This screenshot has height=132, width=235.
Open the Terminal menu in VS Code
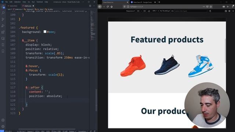[x=40, y=2]
